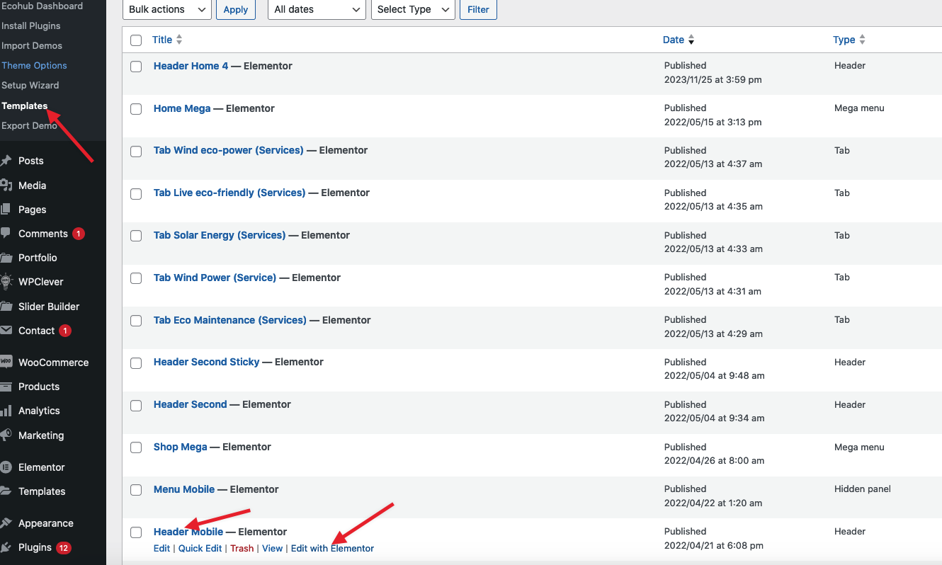Click the Templates folder icon near Elementor

pyautogui.click(x=6, y=491)
